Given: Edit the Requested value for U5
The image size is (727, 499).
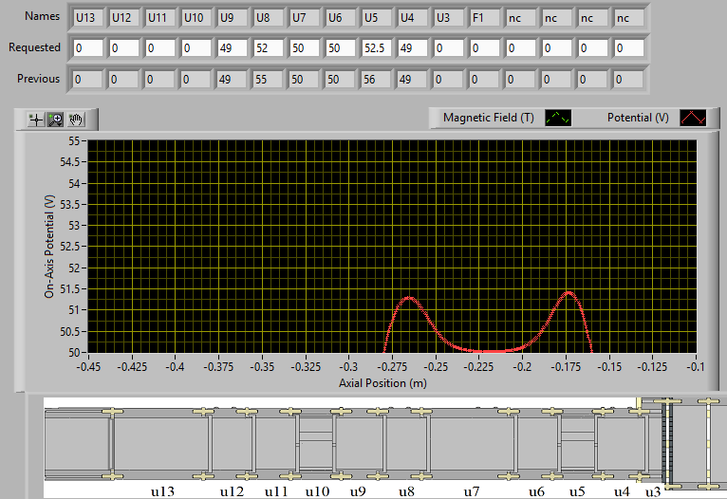Looking at the screenshot, I should click(378, 48).
